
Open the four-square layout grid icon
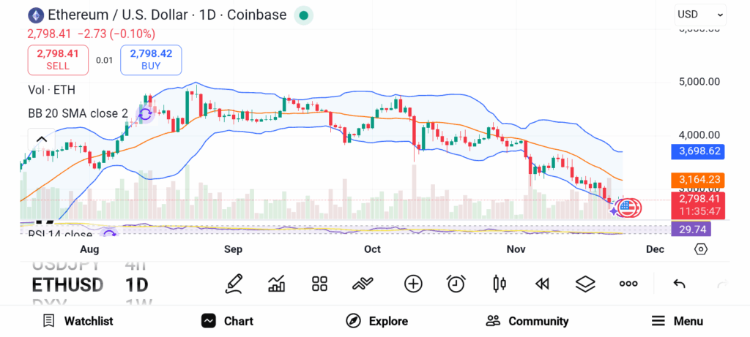point(319,284)
